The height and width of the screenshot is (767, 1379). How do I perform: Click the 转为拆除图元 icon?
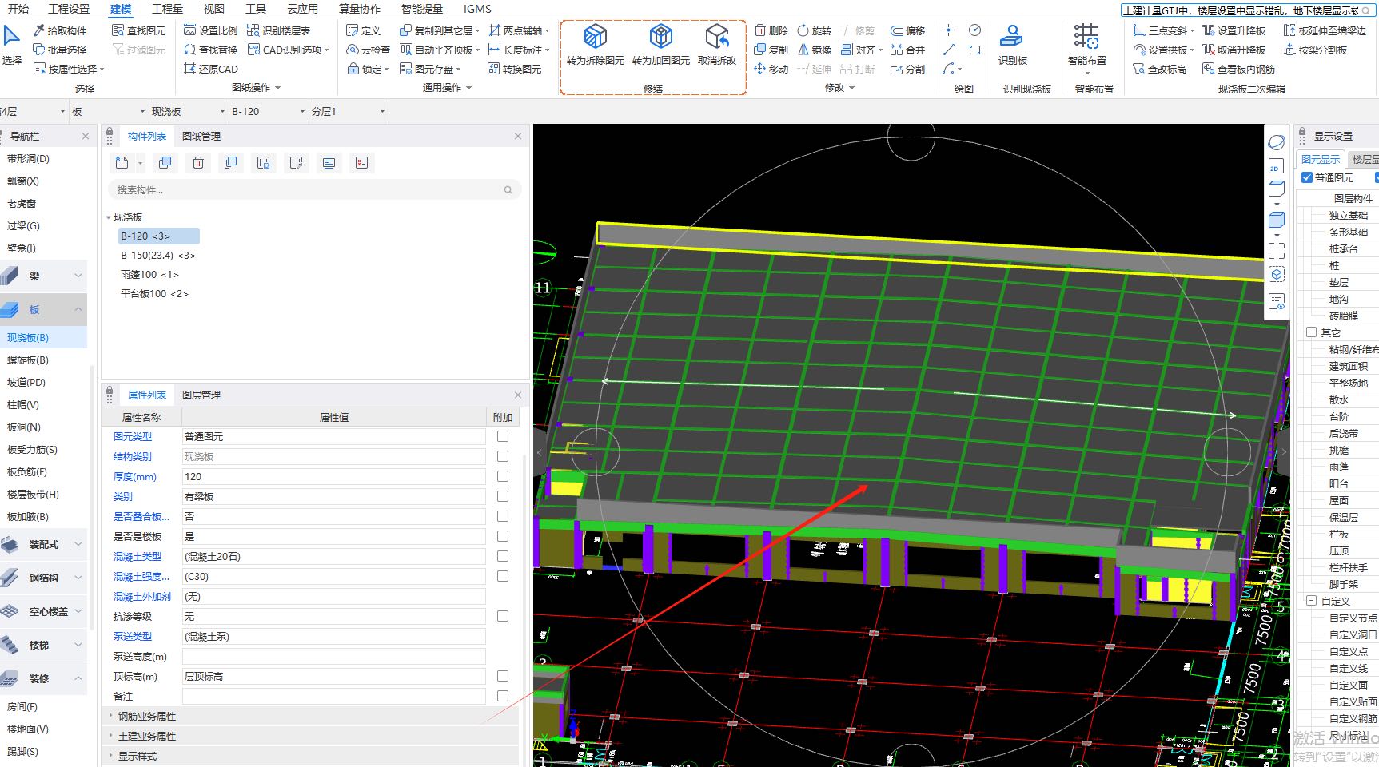[x=595, y=37]
